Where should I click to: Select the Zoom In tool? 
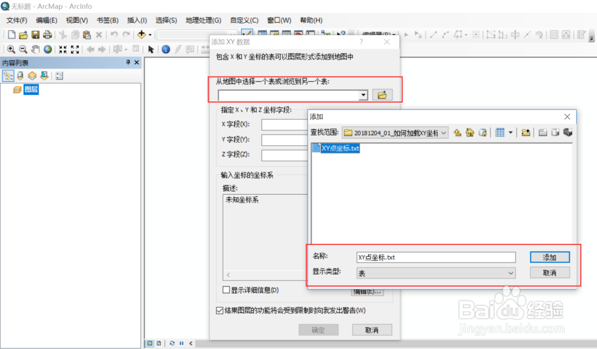(x=11, y=49)
